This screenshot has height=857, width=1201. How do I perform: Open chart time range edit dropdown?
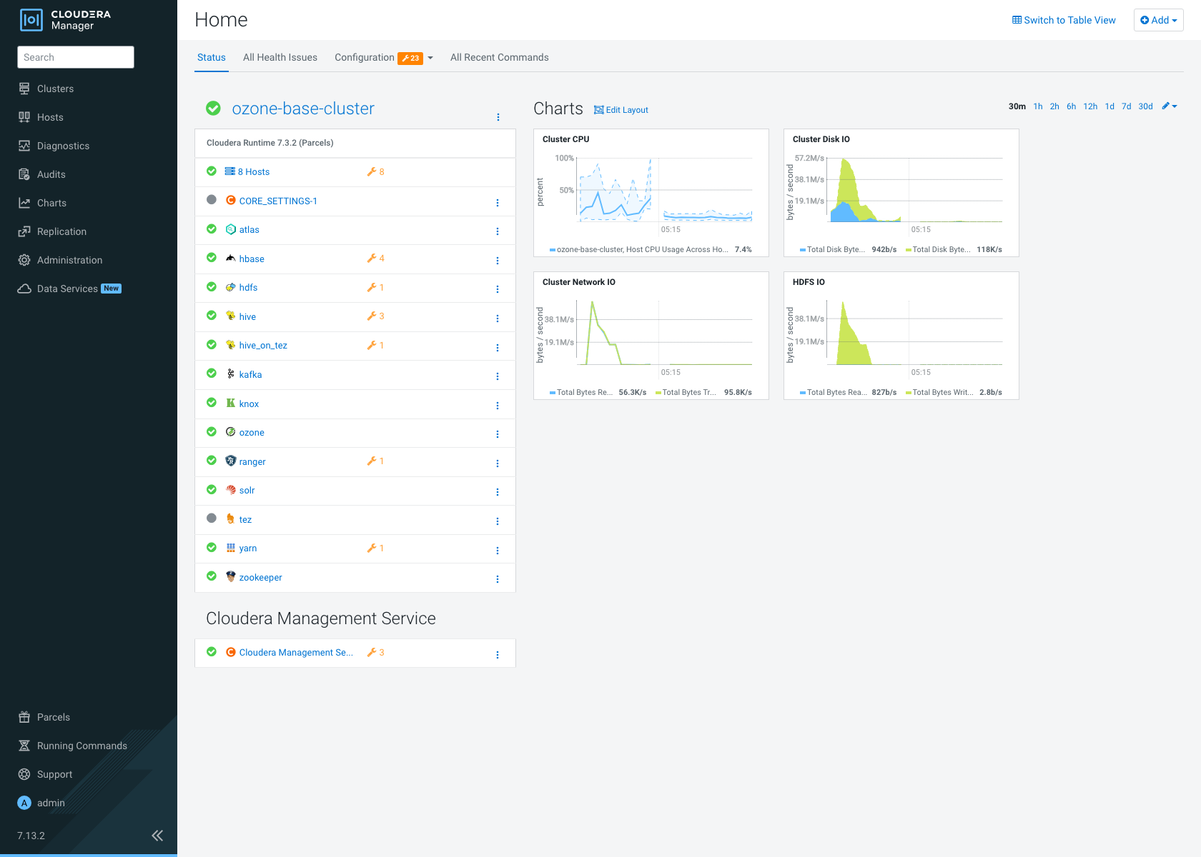(x=1170, y=106)
